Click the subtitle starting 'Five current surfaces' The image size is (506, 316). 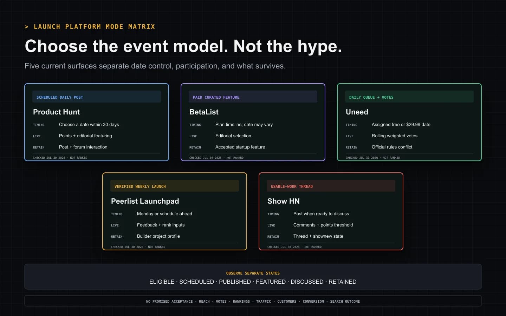[x=155, y=66]
